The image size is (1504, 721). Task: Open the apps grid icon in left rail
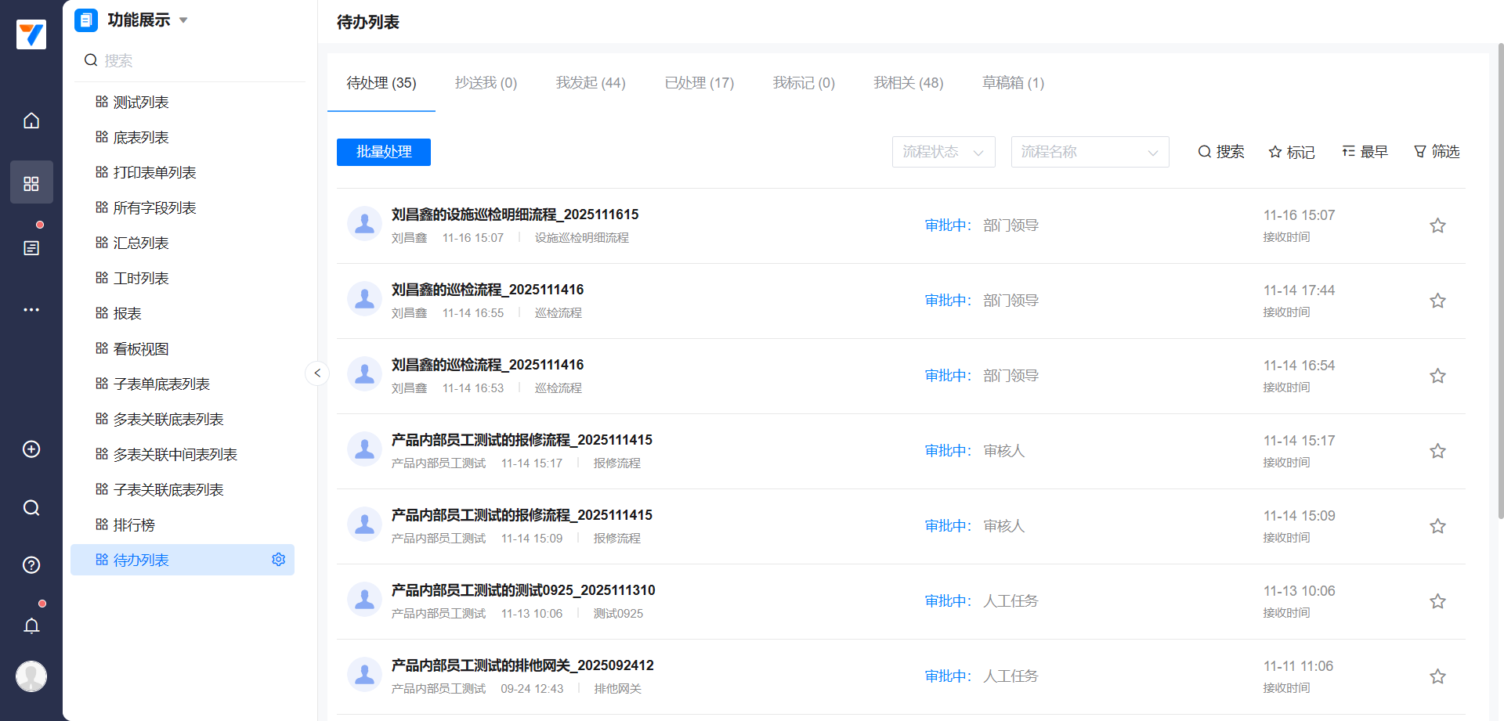(x=31, y=183)
